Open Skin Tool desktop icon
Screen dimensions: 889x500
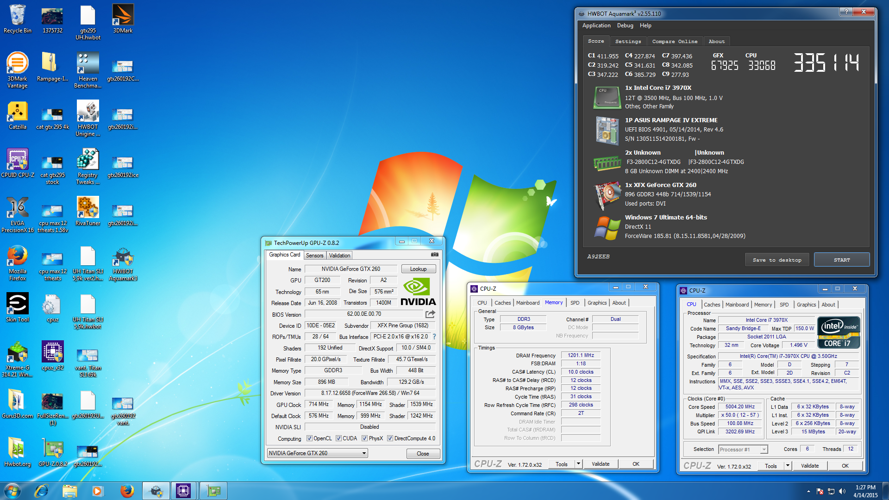(x=18, y=308)
